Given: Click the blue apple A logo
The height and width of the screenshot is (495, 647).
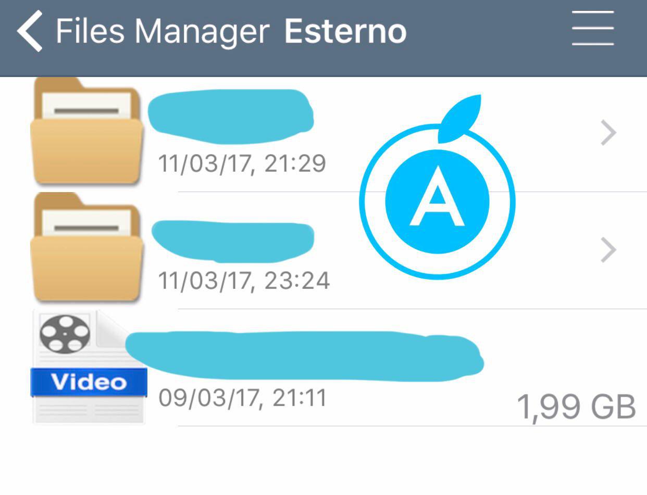Looking at the screenshot, I should point(437,186).
